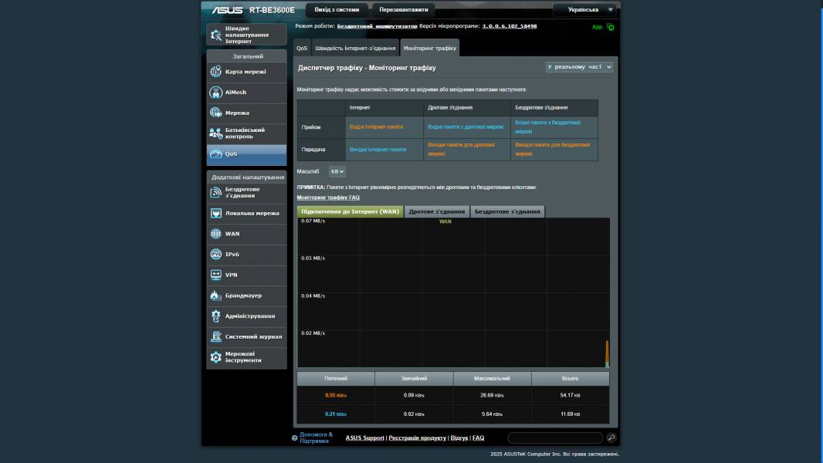Select the Бездротове з'єднання graph tab

click(x=507, y=211)
